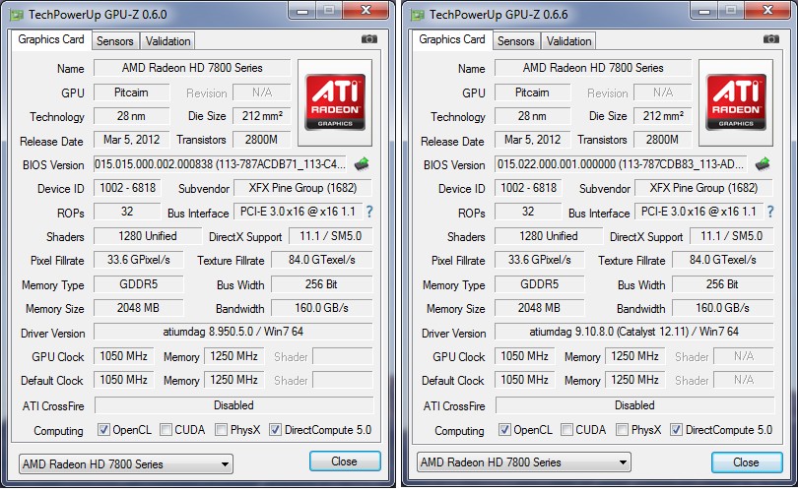Open Validation tab in GPU-Z 0.6.0
The width and height of the screenshot is (798, 492).
click(x=167, y=41)
